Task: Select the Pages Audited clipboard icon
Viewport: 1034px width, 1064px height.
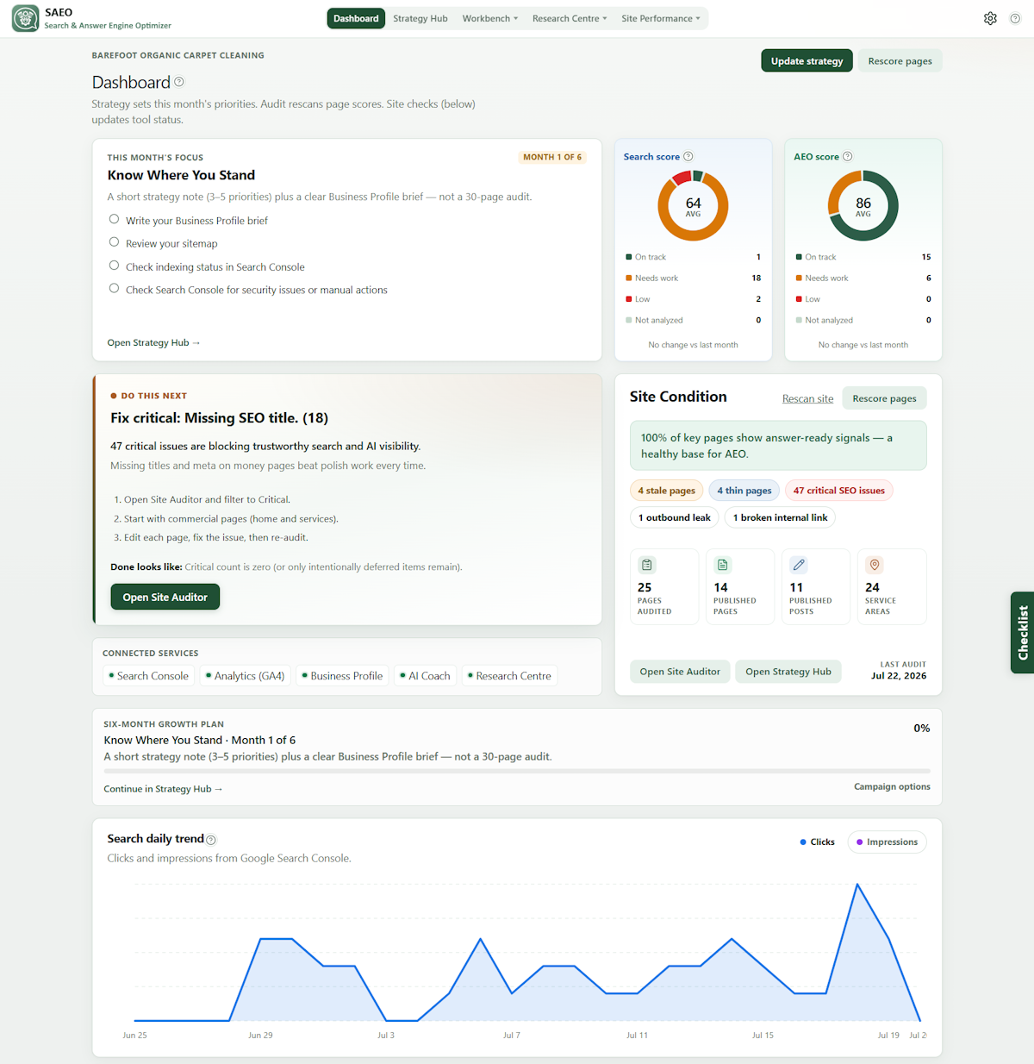Action: click(647, 565)
